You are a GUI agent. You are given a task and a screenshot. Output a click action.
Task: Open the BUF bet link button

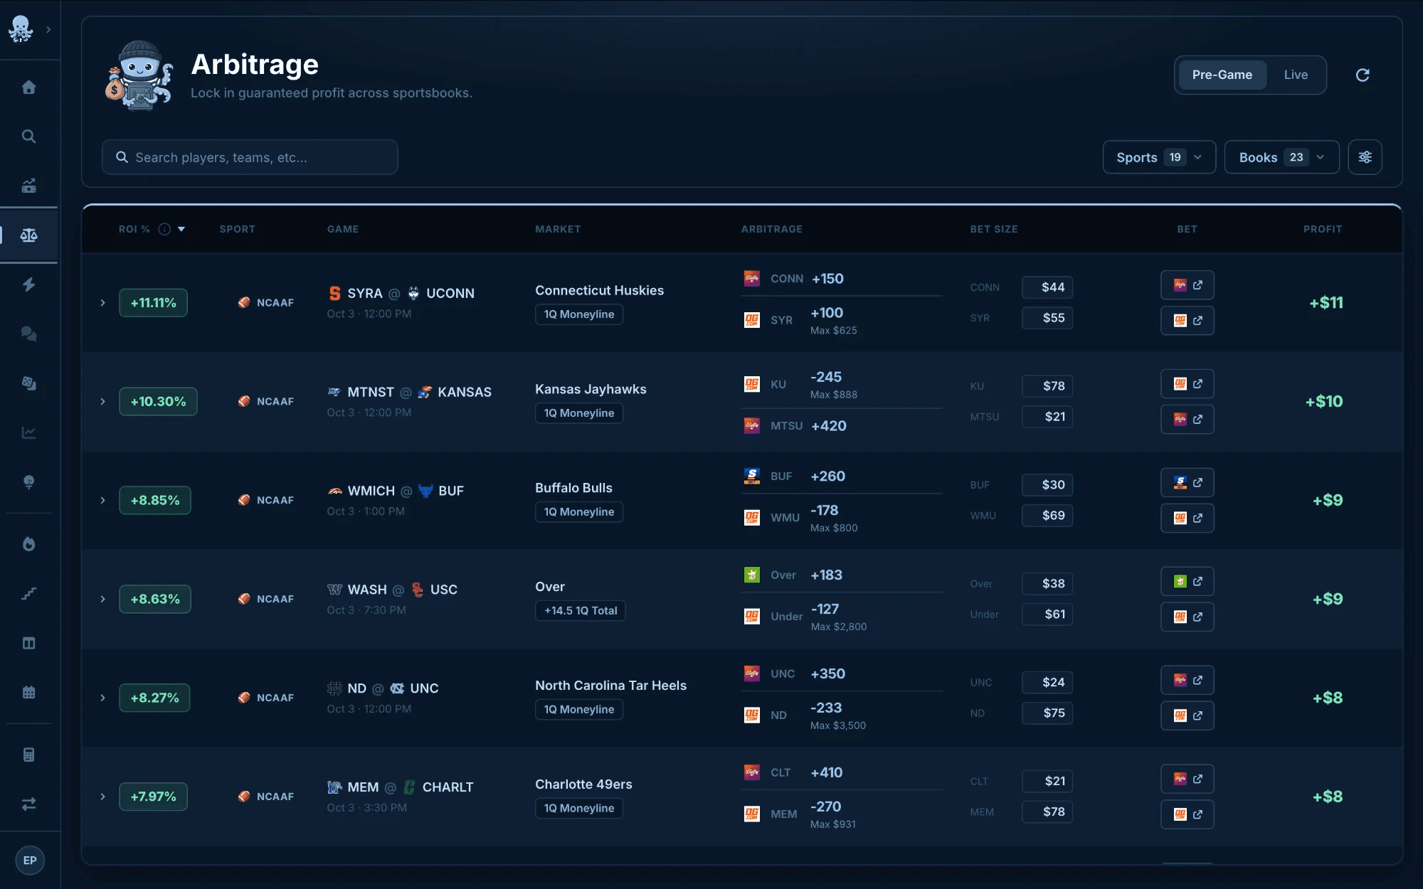1187,483
